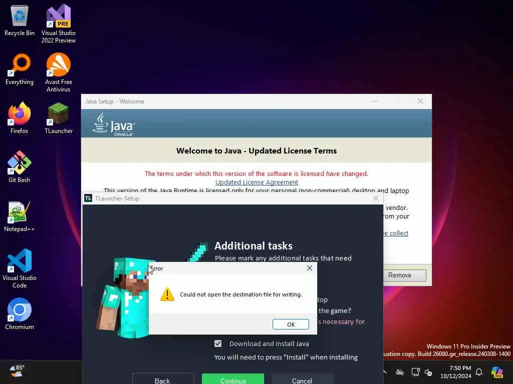Open the Copilot preview icon in taskbar
513x384 pixels.
point(497,372)
